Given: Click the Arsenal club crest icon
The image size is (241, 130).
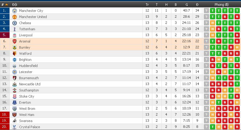Looking at the screenshot, I should pos(14,41).
